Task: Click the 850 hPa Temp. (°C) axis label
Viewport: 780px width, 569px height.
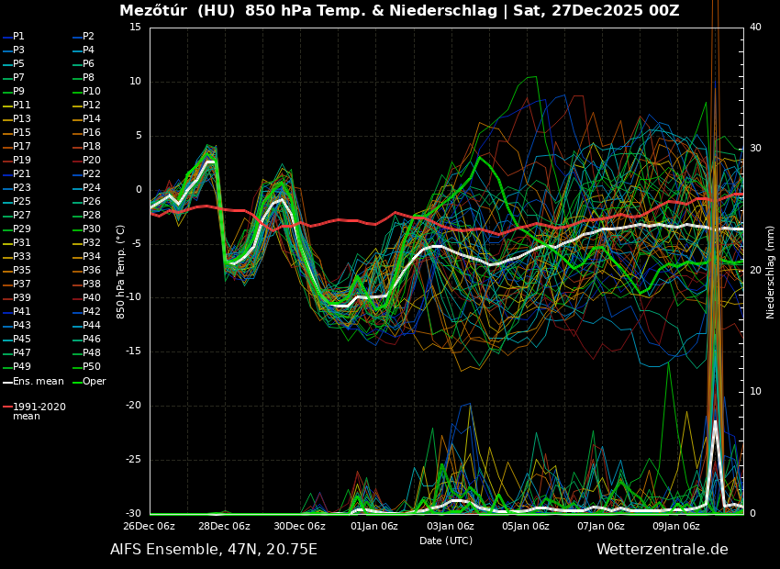Action: pyautogui.click(x=121, y=271)
